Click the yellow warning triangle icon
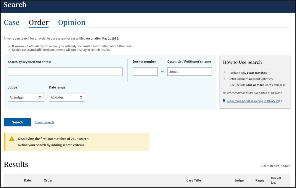This screenshot has width=296, height=188. (x=12, y=139)
